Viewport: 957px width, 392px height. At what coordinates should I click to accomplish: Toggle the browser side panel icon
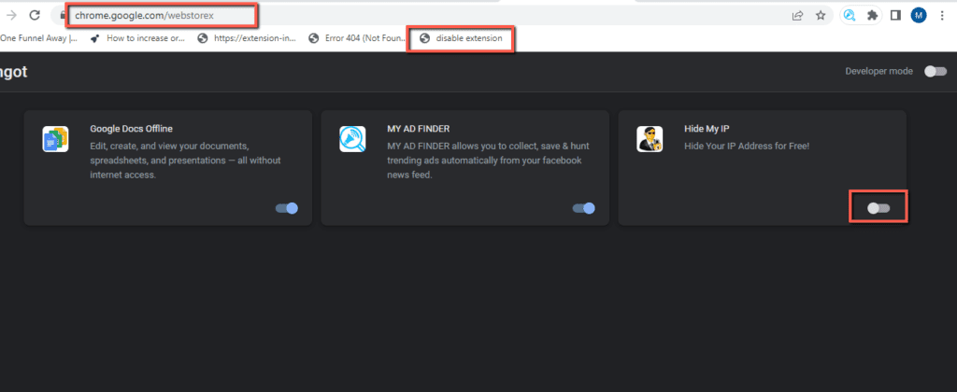click(895, 16)
